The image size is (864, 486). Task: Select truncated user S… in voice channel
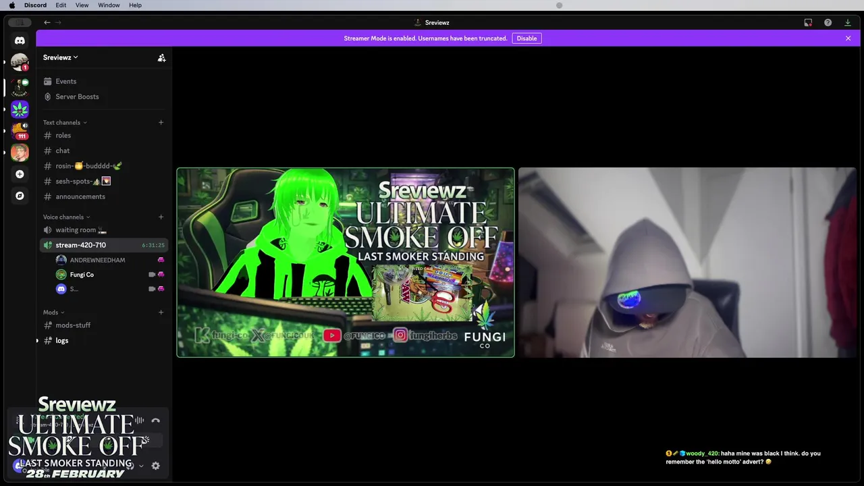pos(110,289)
